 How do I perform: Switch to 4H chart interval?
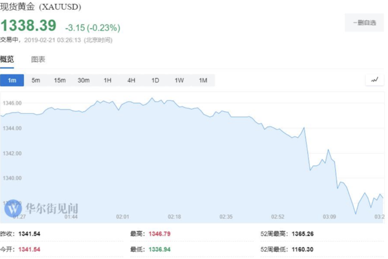click(x=131, y=81)
